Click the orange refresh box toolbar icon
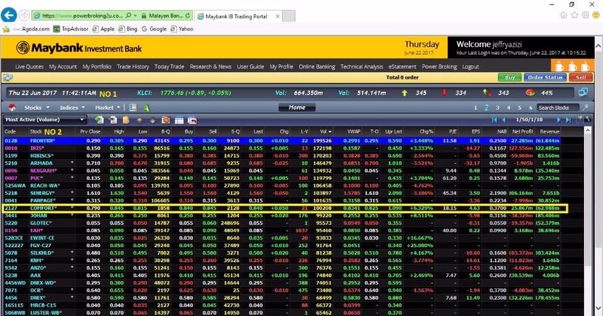The image size is (603, 316). [166, 120]
